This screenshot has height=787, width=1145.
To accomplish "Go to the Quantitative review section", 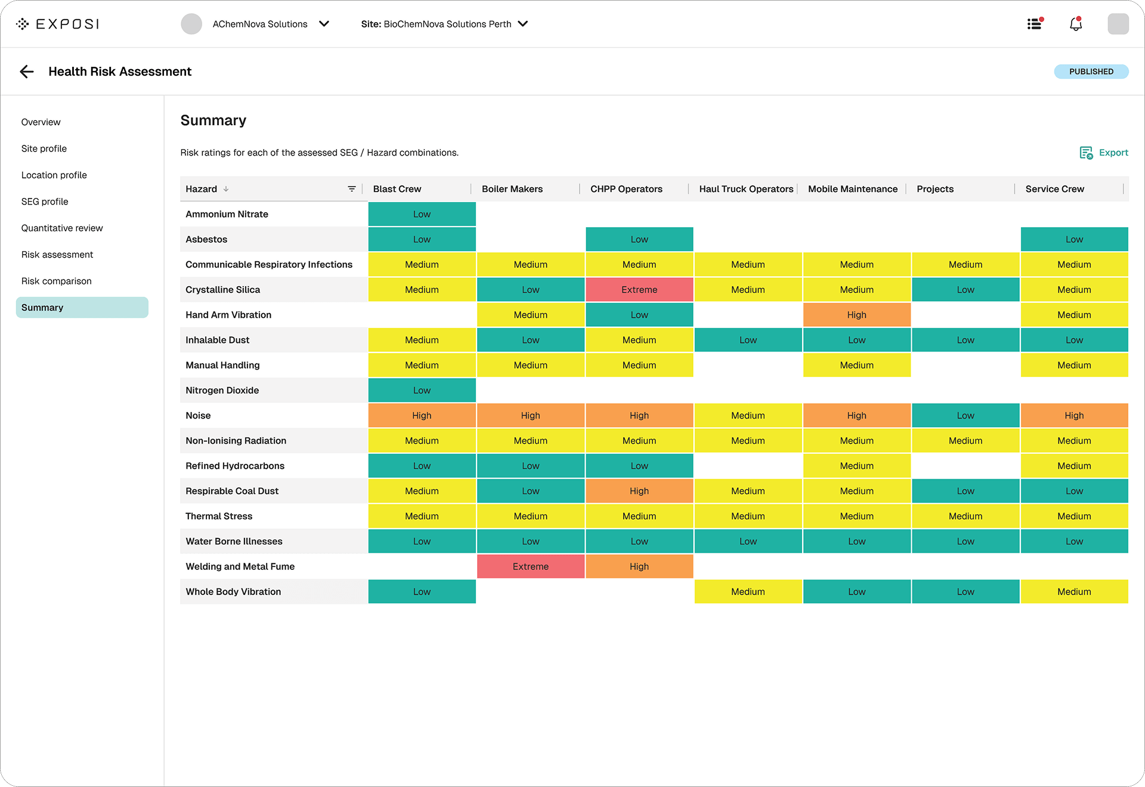I will click(62, 228).
